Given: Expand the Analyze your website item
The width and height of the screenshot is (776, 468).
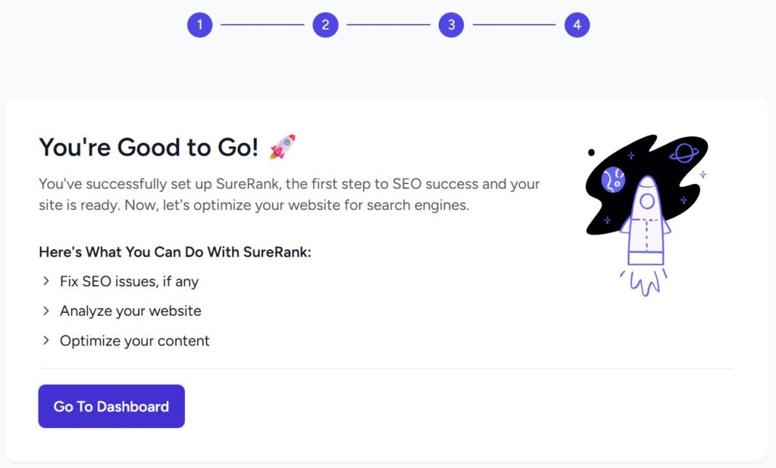Looking at the screenshot, I should click(46, 311).
